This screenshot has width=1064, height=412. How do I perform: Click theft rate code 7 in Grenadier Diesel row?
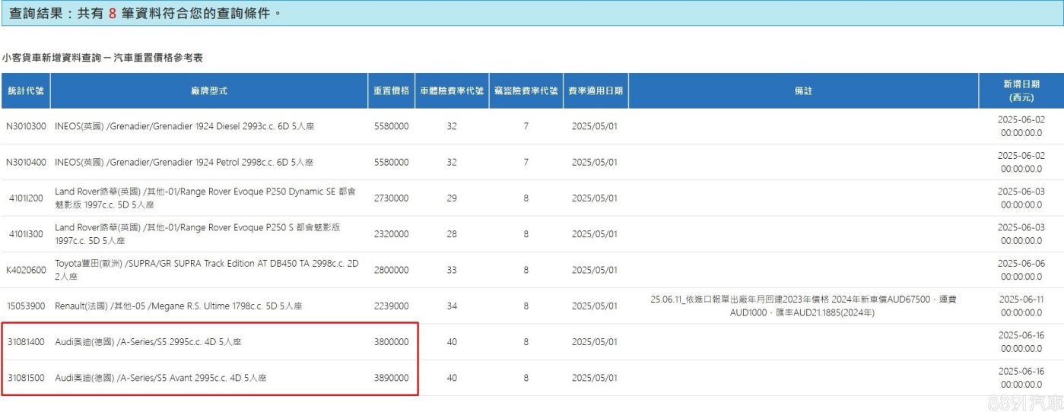coord(526,126)
